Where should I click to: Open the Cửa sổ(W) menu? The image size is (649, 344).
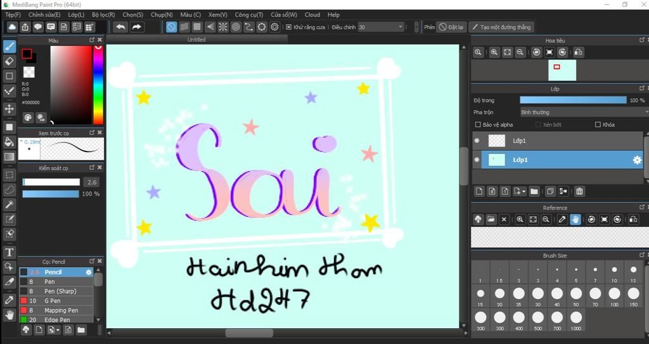point(284,15)
